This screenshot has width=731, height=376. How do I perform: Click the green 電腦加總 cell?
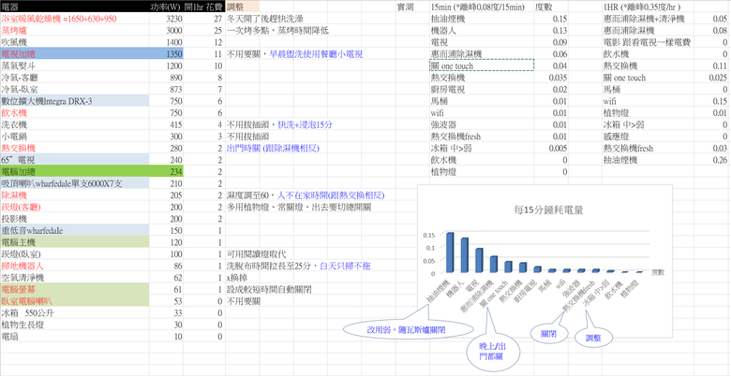pos(75,172)
